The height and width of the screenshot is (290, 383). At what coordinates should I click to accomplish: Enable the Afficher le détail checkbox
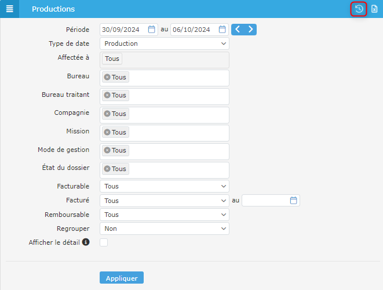104,242
